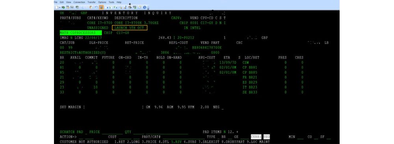Click the SE BR33 location entry
Viewport: 394px width, 144px height.
click(250, 92)
